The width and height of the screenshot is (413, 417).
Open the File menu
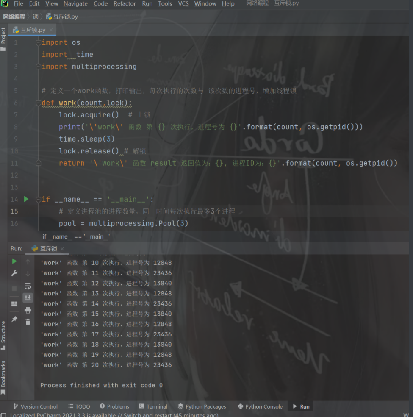pyautogui.click(x=18, y=3)
